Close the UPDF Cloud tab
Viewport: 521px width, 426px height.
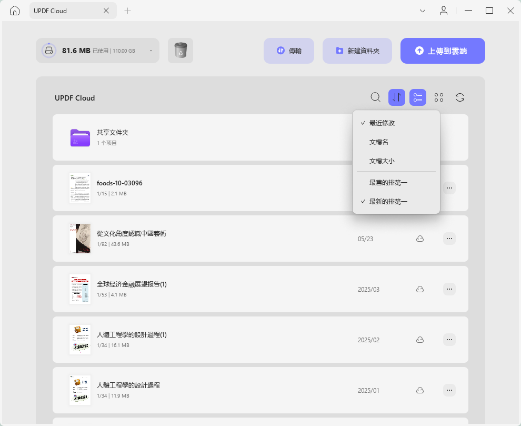(x=106, y=11)
